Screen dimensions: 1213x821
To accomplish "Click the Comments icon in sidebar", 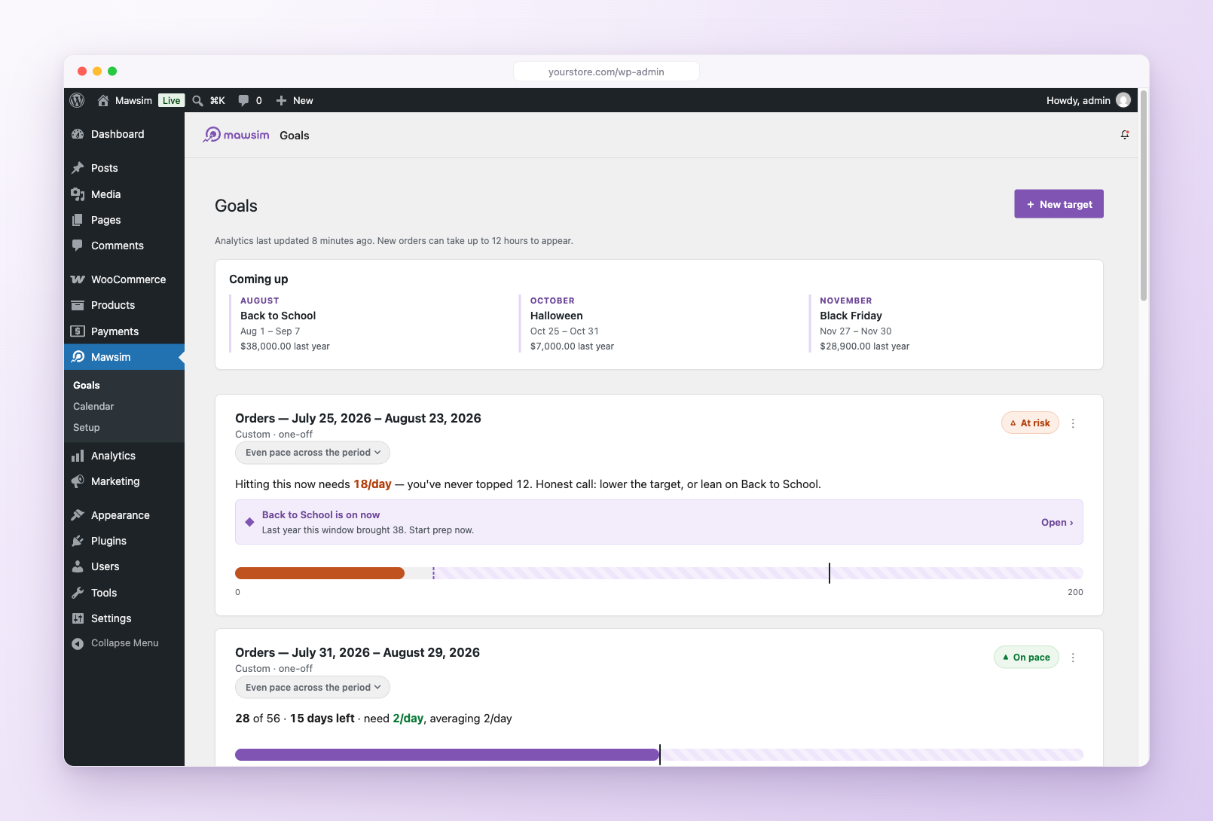I will coord(78,246).
